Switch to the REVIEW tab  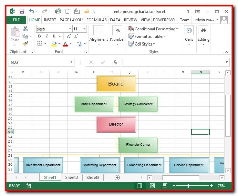[x=131, y=20]
